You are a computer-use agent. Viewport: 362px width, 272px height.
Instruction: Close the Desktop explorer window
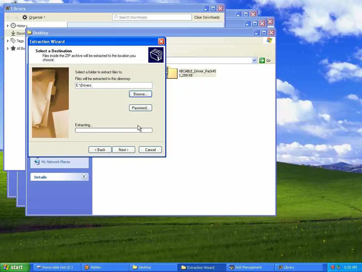[x=271, y=33]
